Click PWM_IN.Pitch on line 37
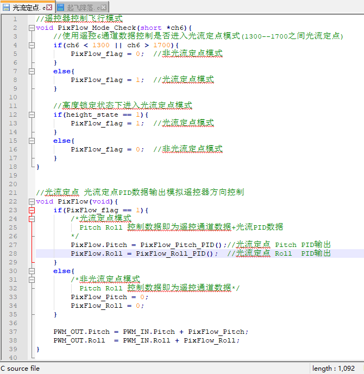Viewport: 364px width, 374px height. (x=149, y=332)
